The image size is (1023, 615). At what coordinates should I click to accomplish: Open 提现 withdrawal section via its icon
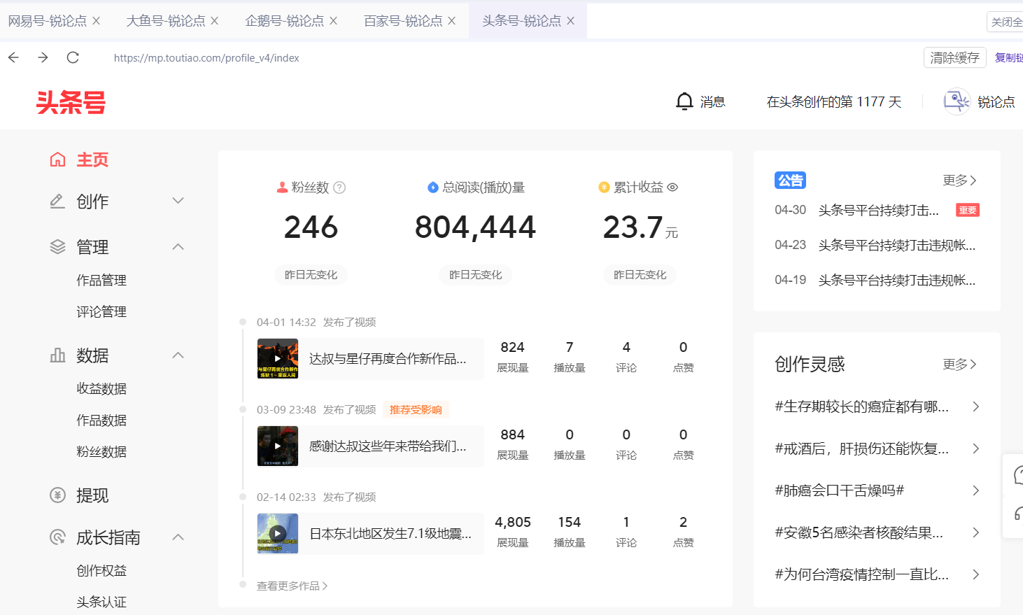coord(58,495)
